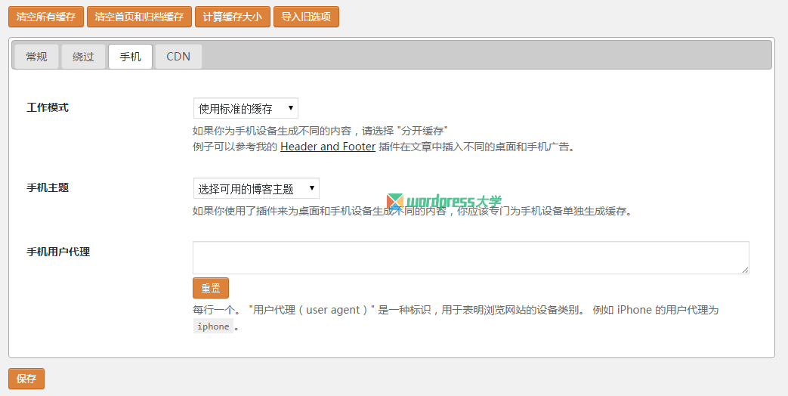The image size is (788, 396).
Task: Click the 手机主题 label
Action: click(48, 187)
